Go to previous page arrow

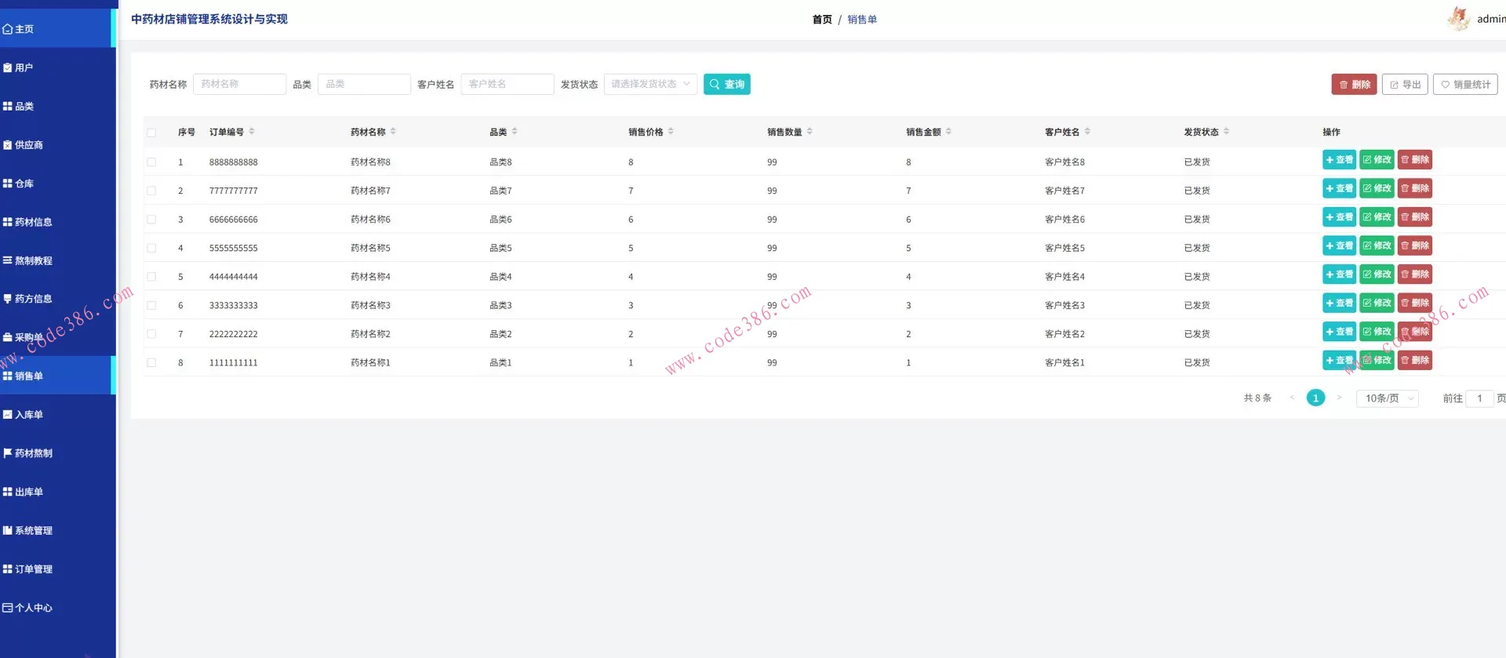pyautogui.click(x=1292, y=398)
